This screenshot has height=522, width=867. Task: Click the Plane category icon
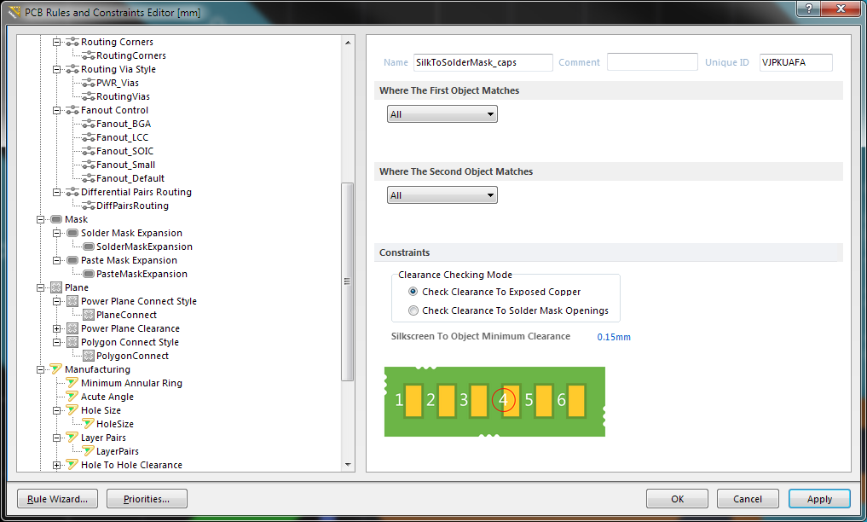pos(56,287)
